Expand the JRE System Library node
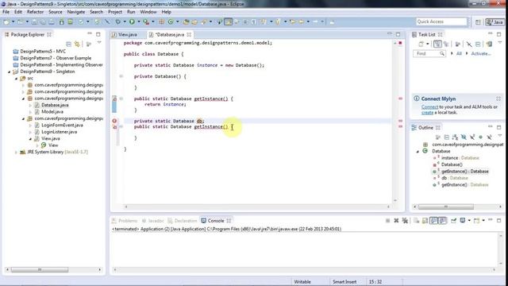The image size is (508, 286). [16, 152]
